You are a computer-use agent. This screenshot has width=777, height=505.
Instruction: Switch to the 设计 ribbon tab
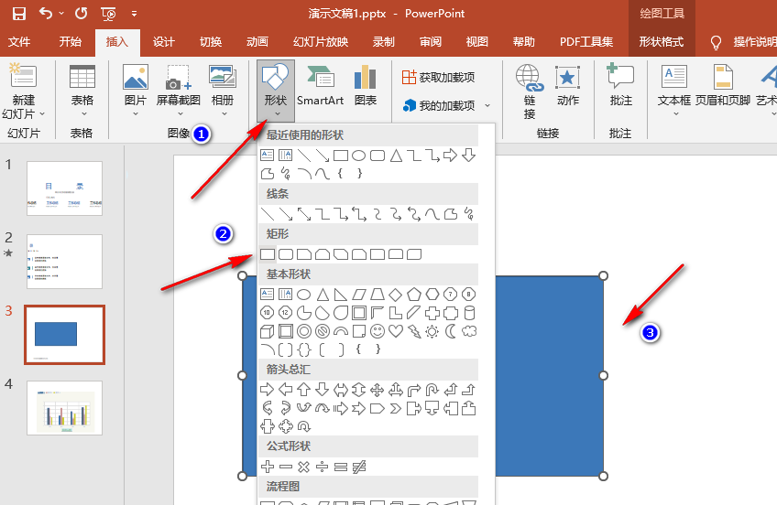pyautogui.click(x=164, y=42)
